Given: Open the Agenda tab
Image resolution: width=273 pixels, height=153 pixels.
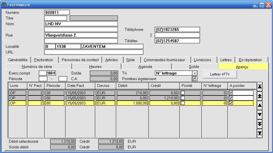Looking at the screenshot, I should pos(145,67).
